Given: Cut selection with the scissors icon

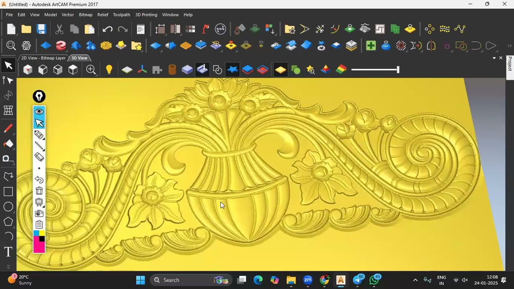Looking at the screenshot, I should pos(59,29).
